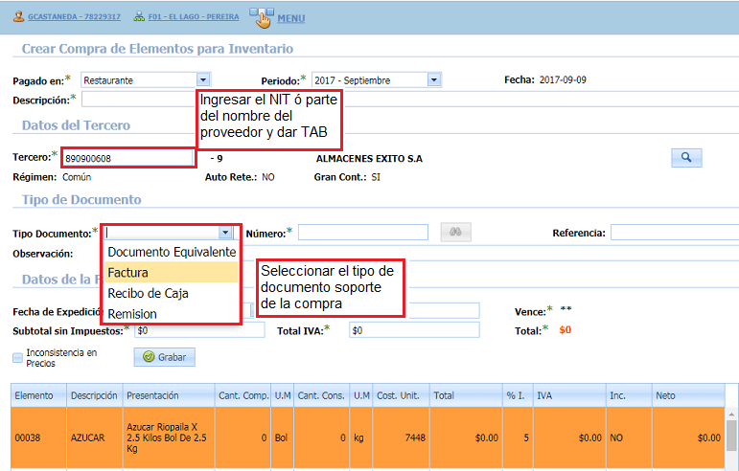
Task: Click the Elemento column header
Action: tap(39, 395)
